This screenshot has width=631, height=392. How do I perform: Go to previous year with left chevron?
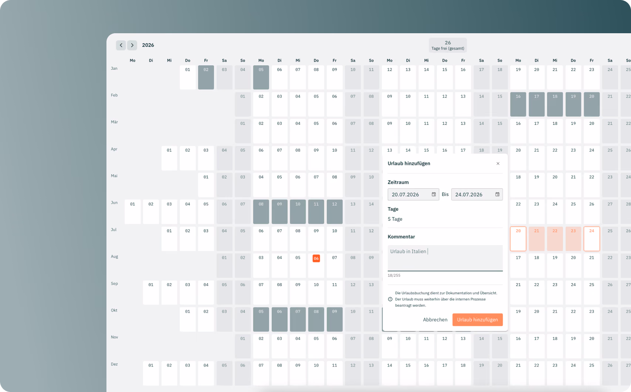click(x=121, y=45)
